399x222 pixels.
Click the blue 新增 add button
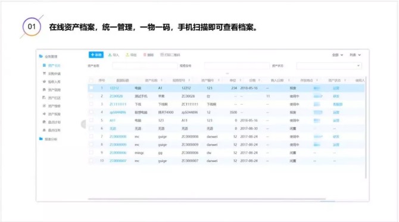tap(96, 55)
